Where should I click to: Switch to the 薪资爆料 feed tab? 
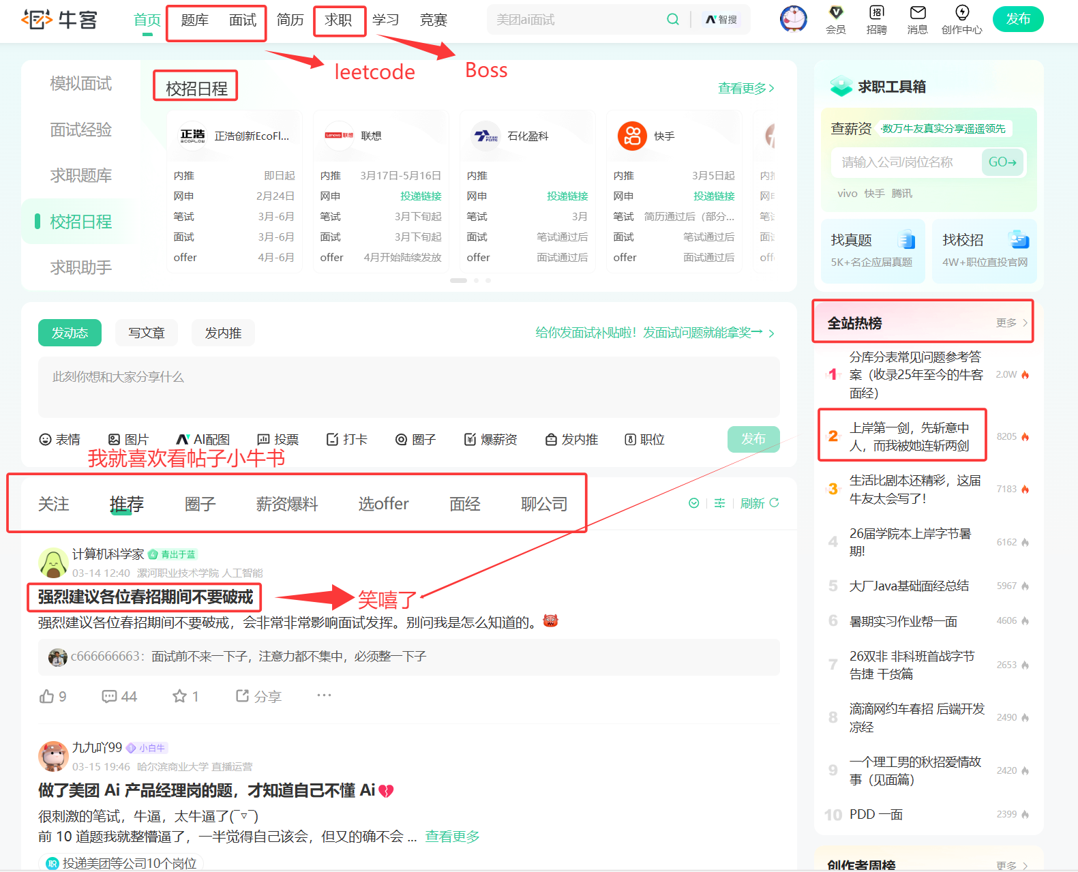[287, 504]
